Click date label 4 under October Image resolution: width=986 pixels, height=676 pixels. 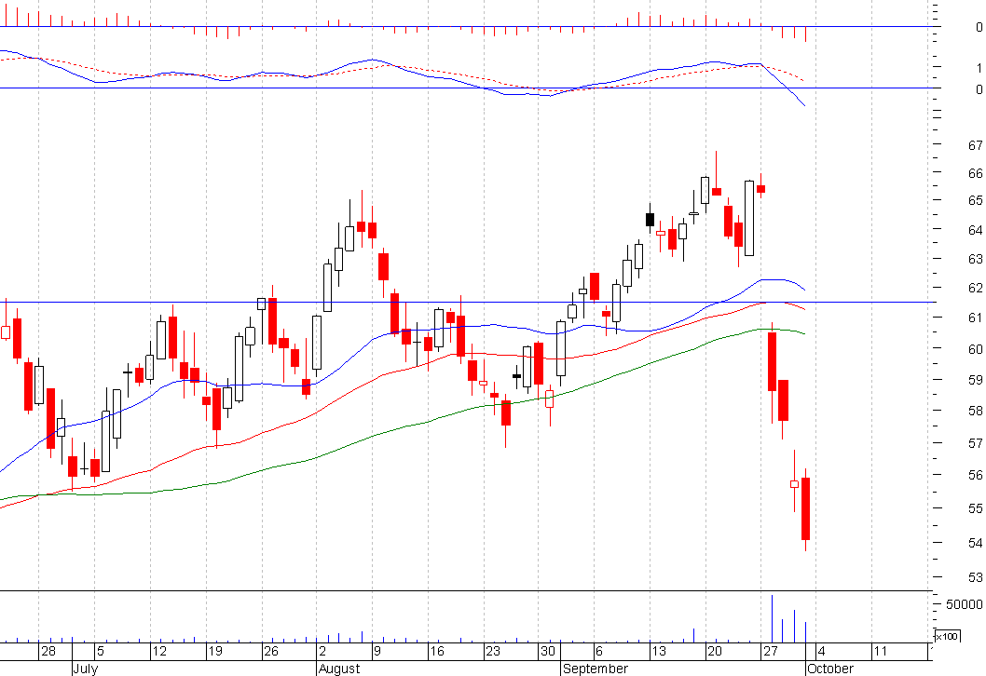click(x=822, y=651)
